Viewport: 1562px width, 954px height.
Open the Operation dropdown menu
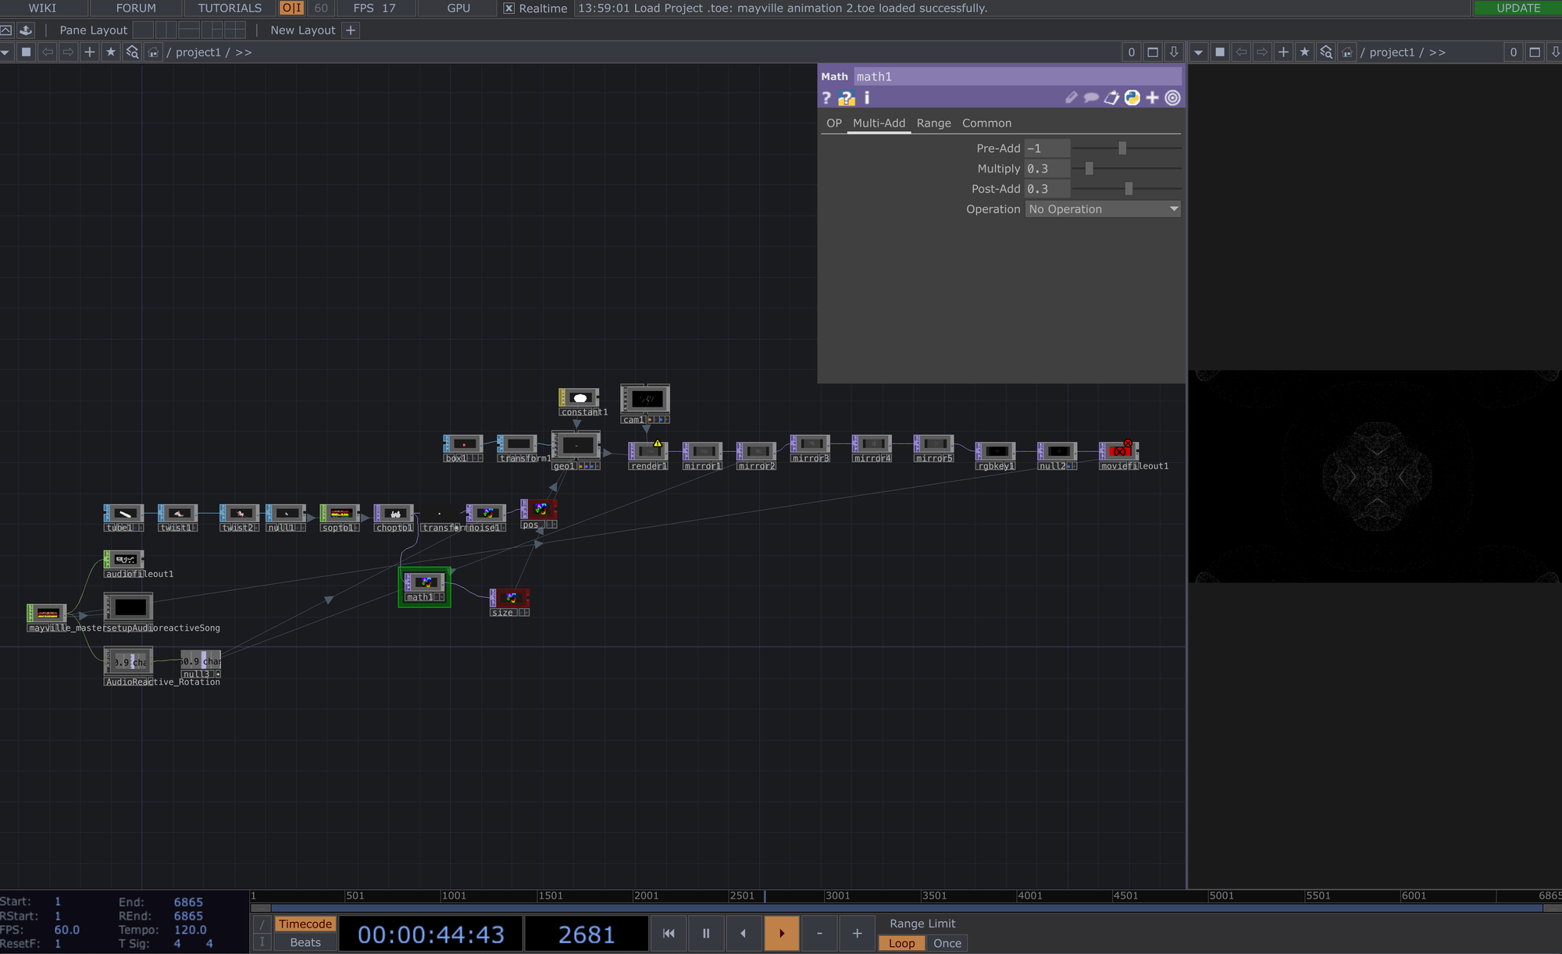[1102, 209]
